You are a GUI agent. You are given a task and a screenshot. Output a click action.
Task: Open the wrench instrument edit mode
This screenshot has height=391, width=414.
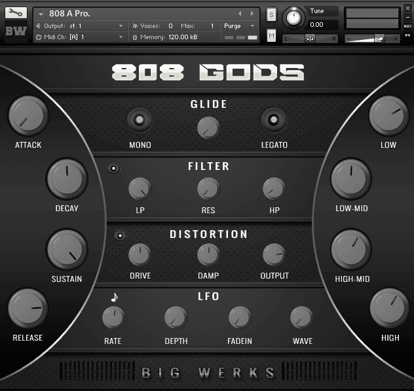(x=16, y=12)
